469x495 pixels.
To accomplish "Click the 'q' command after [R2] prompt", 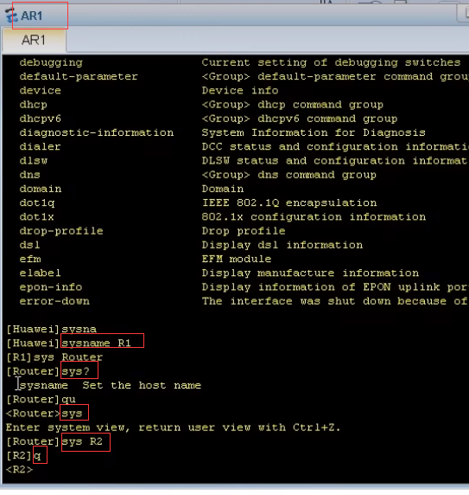I will pos(37,456).
